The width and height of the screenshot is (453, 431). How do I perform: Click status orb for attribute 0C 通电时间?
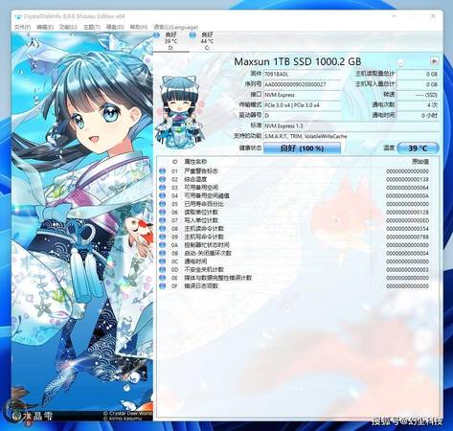[x=163, y=261]
